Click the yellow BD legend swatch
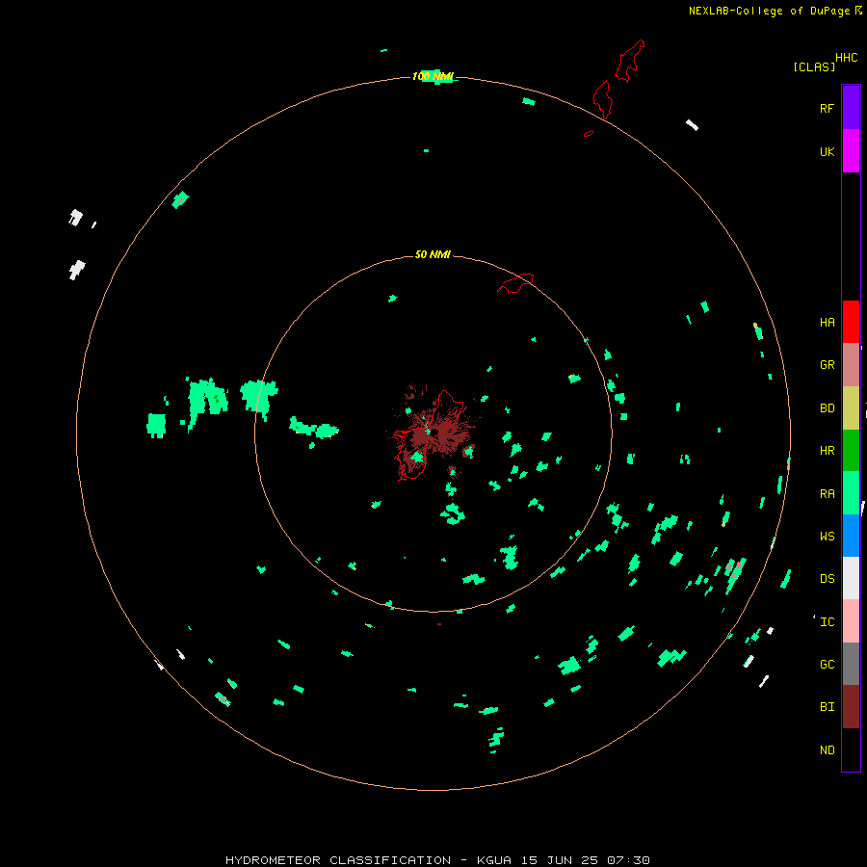The width and height of the screenshot is (867, 867). point(851,408)
